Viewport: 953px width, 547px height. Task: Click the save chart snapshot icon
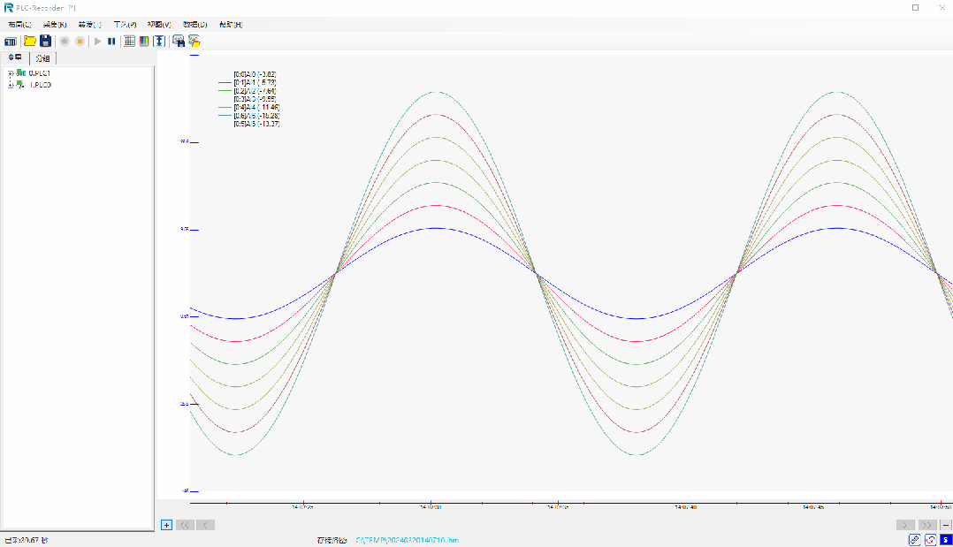tap(178, 42)
